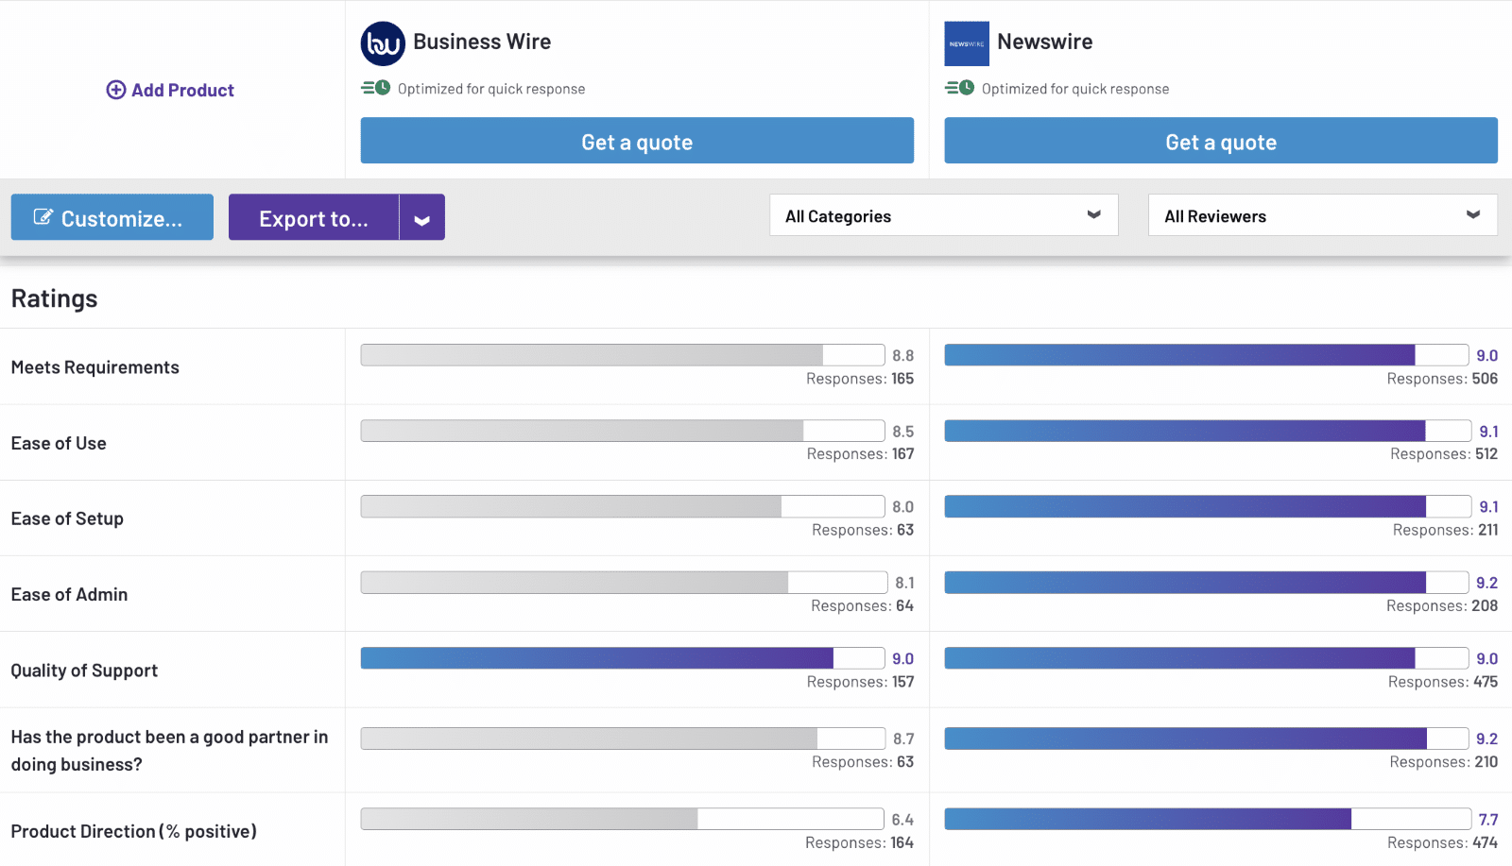
Task: Click quick response clock icon under Business Wire
Action: (x=376, y=88)
